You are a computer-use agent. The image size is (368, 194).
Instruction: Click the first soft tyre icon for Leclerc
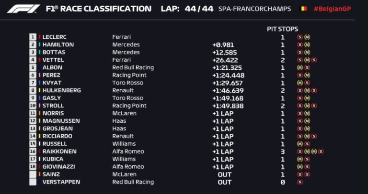[300, 37]
